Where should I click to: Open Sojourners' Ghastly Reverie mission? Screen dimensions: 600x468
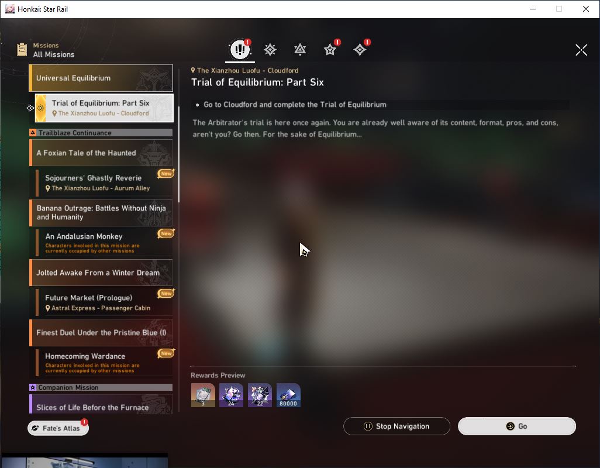(x=104, y=183)
